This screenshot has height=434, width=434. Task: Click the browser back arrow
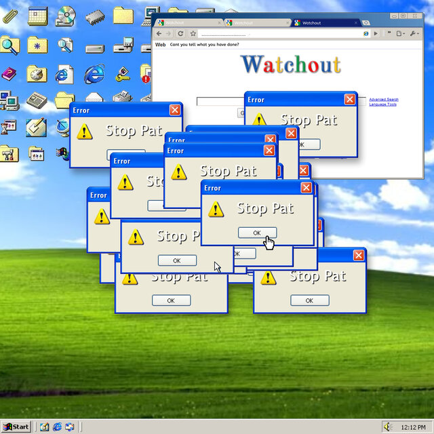click(x=159, y=33)
